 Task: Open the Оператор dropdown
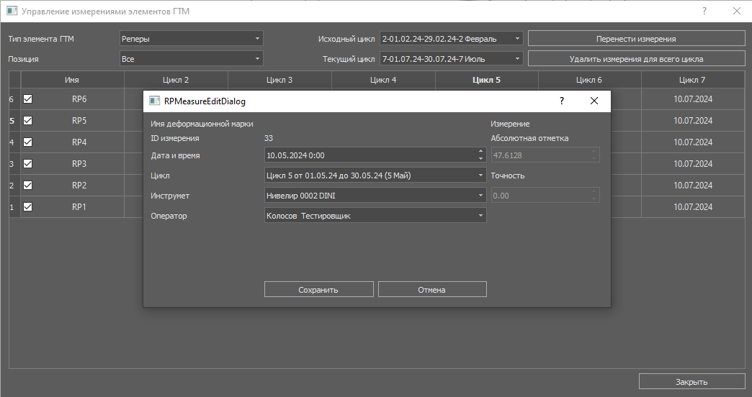(x=375, y=215)
